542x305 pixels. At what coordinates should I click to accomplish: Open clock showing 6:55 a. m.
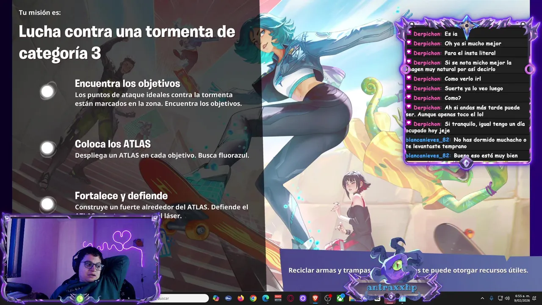pos(522,298)
